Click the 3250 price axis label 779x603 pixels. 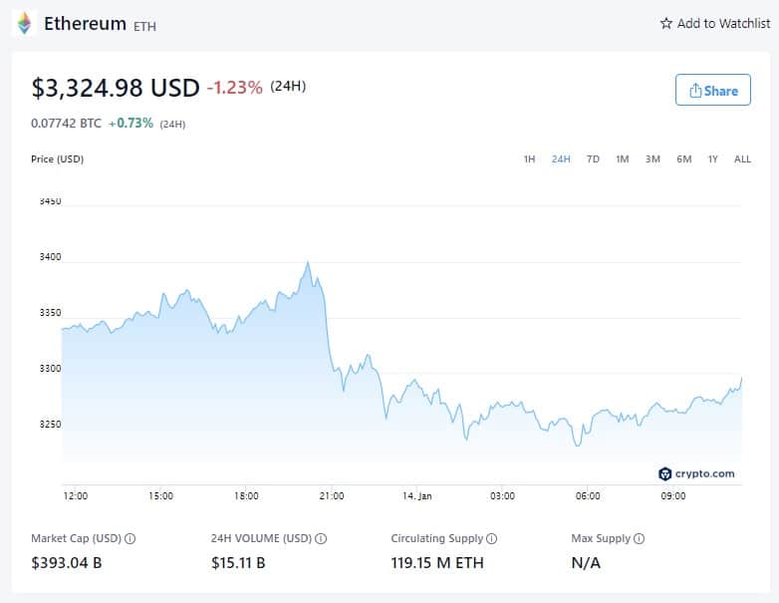click(50, 424)
